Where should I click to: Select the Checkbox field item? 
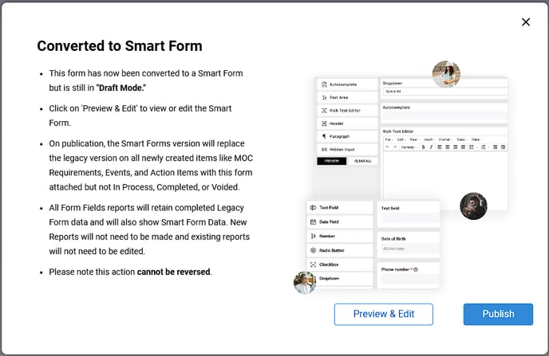tap(340, 264)
